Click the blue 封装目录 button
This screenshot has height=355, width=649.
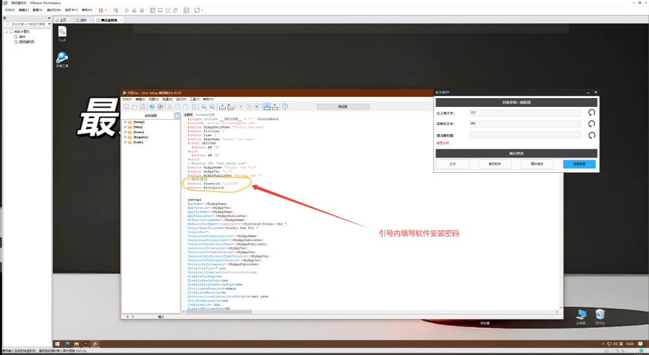579,164
